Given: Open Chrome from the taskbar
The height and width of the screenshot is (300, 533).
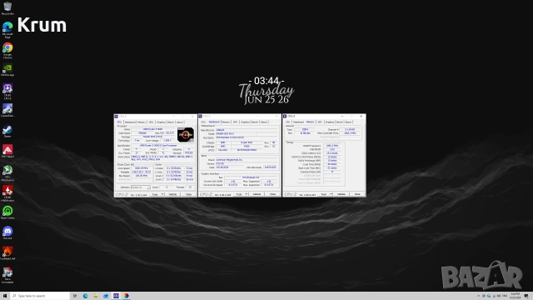Looking at the screenshot, I should pos(126,296).
